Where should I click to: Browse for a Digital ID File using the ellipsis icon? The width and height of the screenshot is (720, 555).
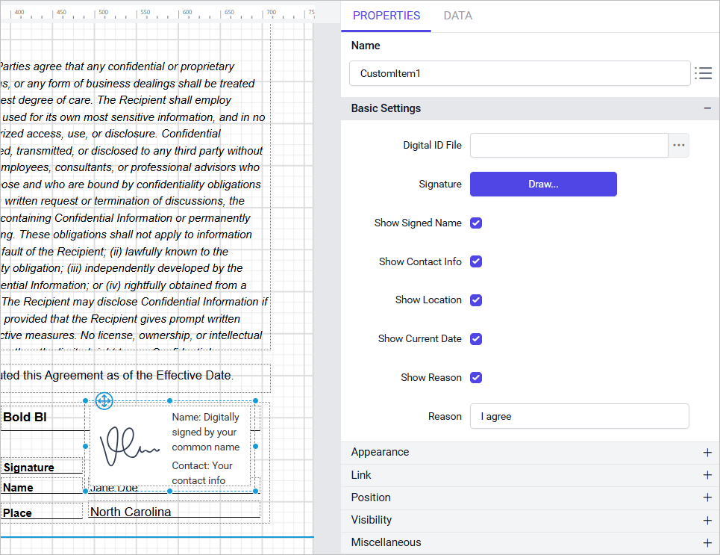click(x=678, y=145)
